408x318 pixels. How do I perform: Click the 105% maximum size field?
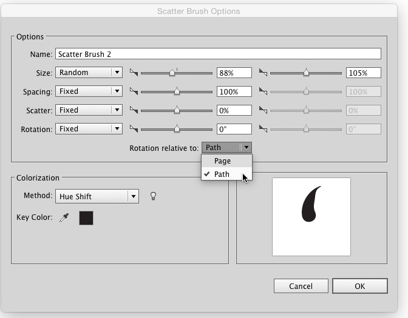pyautogui.click(x=364, y=73)
